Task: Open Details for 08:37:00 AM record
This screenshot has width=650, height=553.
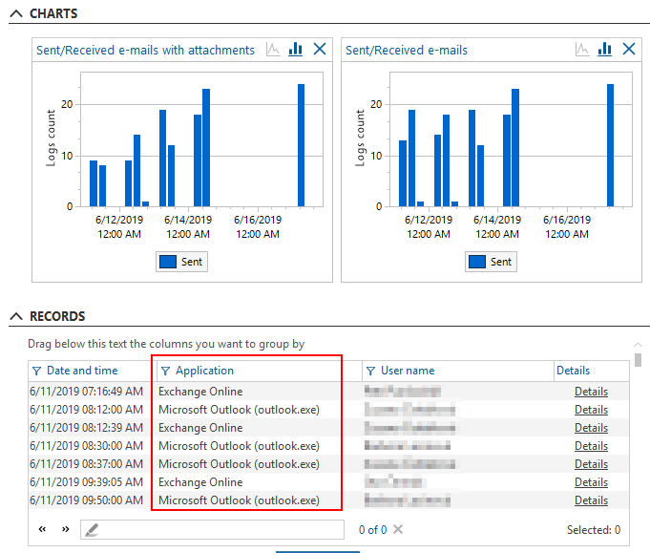Action: (591, 464)
